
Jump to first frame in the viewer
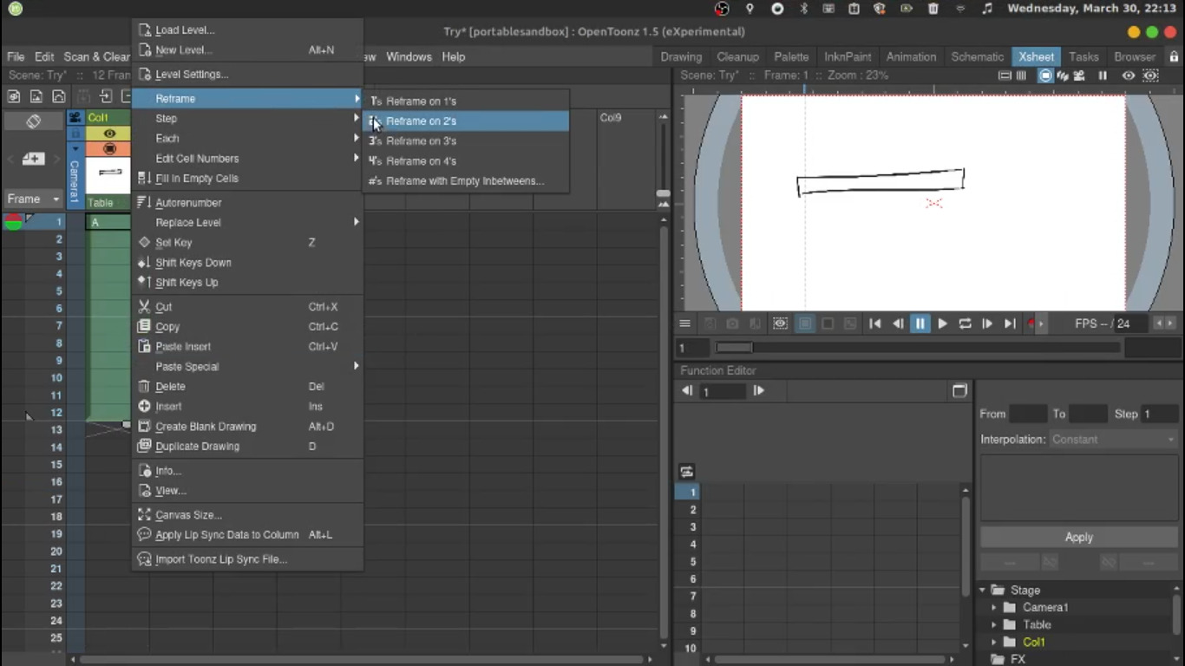(x=874, y=323)
